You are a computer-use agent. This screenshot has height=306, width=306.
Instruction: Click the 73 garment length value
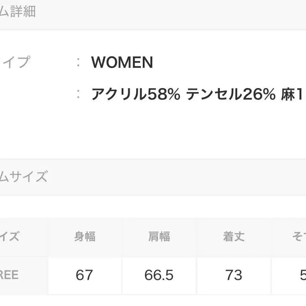[233, 275]
